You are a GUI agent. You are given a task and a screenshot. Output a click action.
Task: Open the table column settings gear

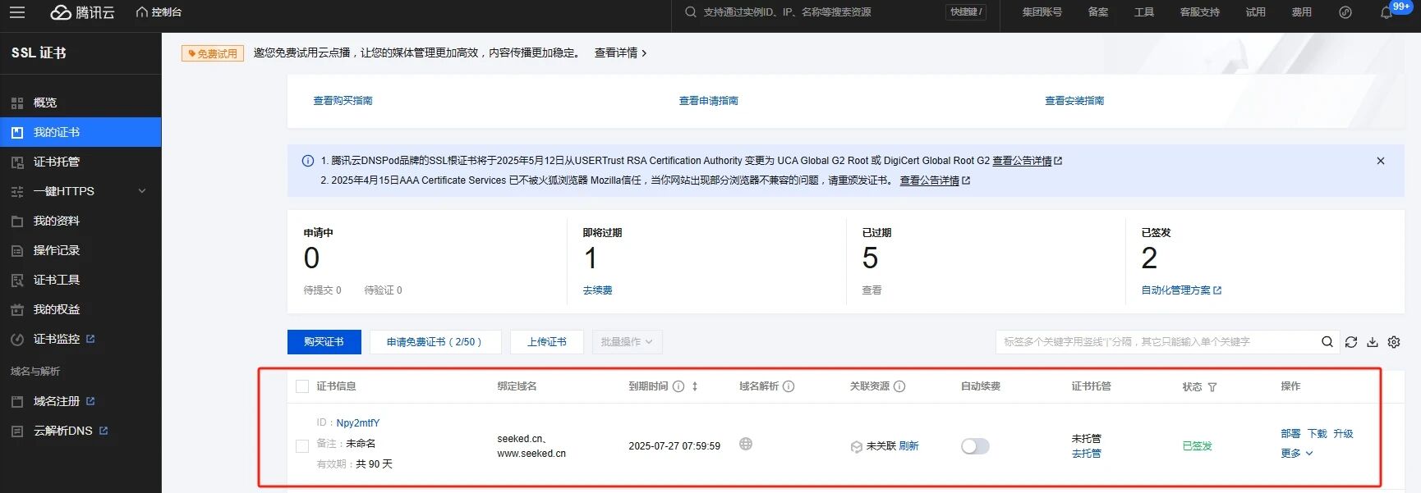point(1394,342)
